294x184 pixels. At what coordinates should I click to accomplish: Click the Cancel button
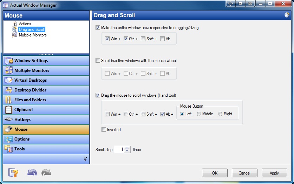tap(244, 173)
